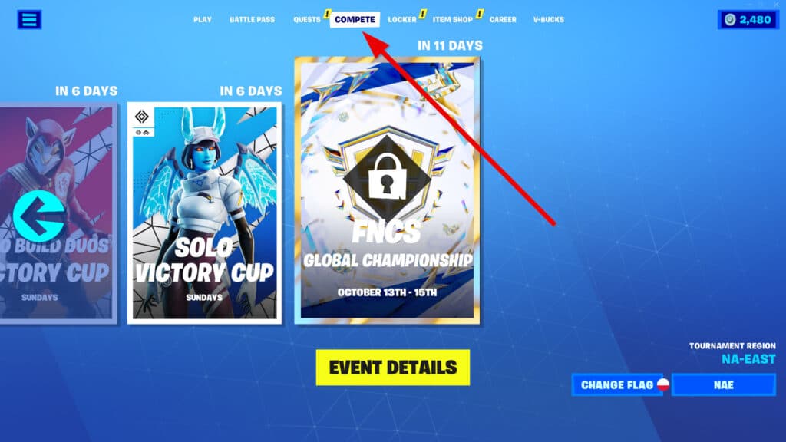
Task: Click the padlock icon on FNCS card
Action: (x=387, y=176)
